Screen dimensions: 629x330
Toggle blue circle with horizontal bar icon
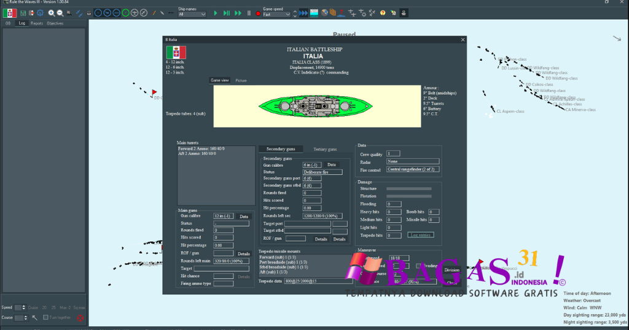[116, 13]
